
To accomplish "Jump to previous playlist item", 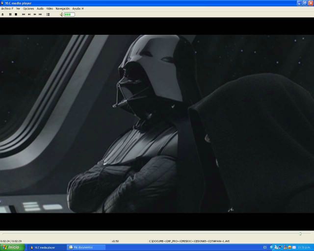I will 24,14.
